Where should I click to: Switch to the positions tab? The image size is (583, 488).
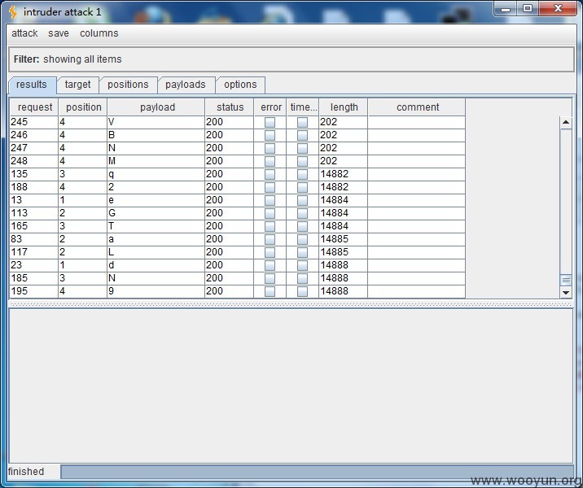[128, 85]
